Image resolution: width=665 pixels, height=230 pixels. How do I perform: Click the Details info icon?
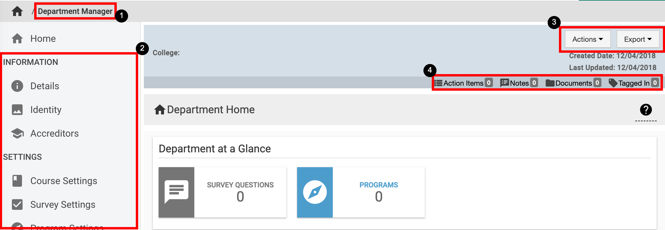tap(17, 86)
